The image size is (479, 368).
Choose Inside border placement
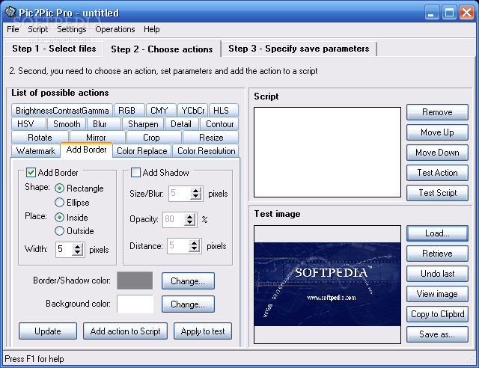(x=60, y=218)
